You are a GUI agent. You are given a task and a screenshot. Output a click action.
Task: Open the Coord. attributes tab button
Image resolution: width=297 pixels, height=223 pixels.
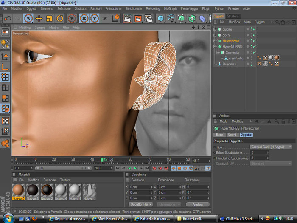click(x=232, y=135)
